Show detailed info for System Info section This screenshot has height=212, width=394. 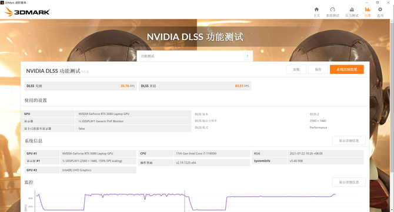click(x=349, y=141)
